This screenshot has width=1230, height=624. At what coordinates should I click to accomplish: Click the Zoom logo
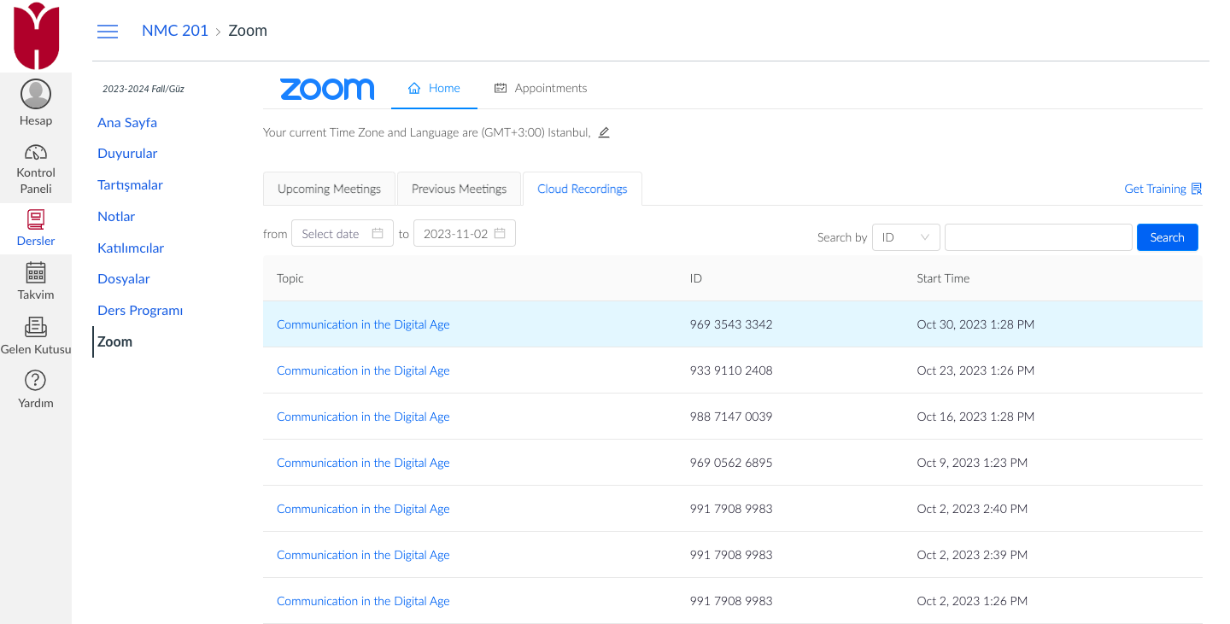(327, 89)
